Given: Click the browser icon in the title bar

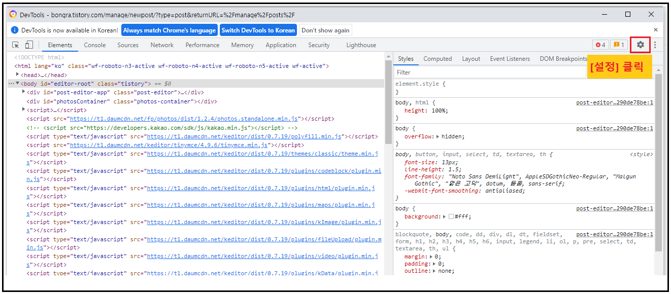Looking at the screenshot, I should point(13,15).
